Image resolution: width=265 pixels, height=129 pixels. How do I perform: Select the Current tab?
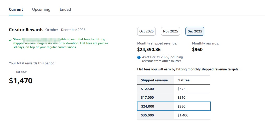16,9
